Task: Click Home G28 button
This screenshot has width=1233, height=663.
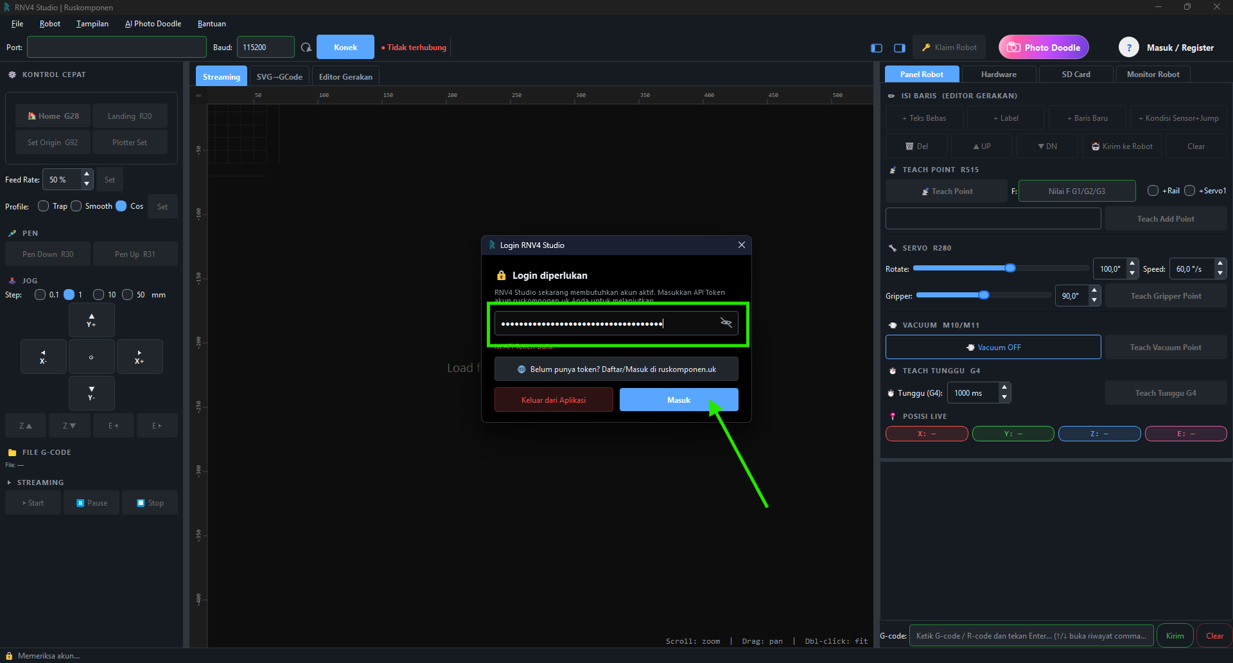Action: click(53, 116)
